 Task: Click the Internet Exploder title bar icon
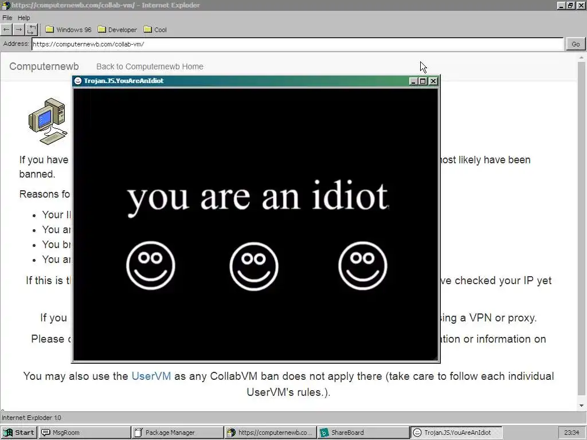(6, 5)
